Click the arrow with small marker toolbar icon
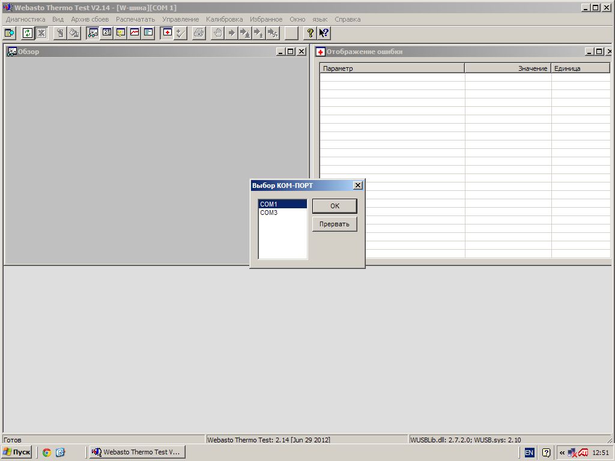Viewport: 615px width, 461px height. pyautogui.click(x=259, y=34)
